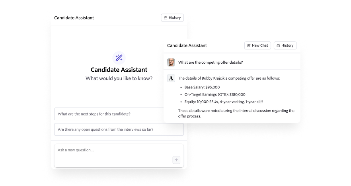This screenshot has height=186, width=351.
Task: Click the assistant "A" logo icon
Action: coord(171,78)
